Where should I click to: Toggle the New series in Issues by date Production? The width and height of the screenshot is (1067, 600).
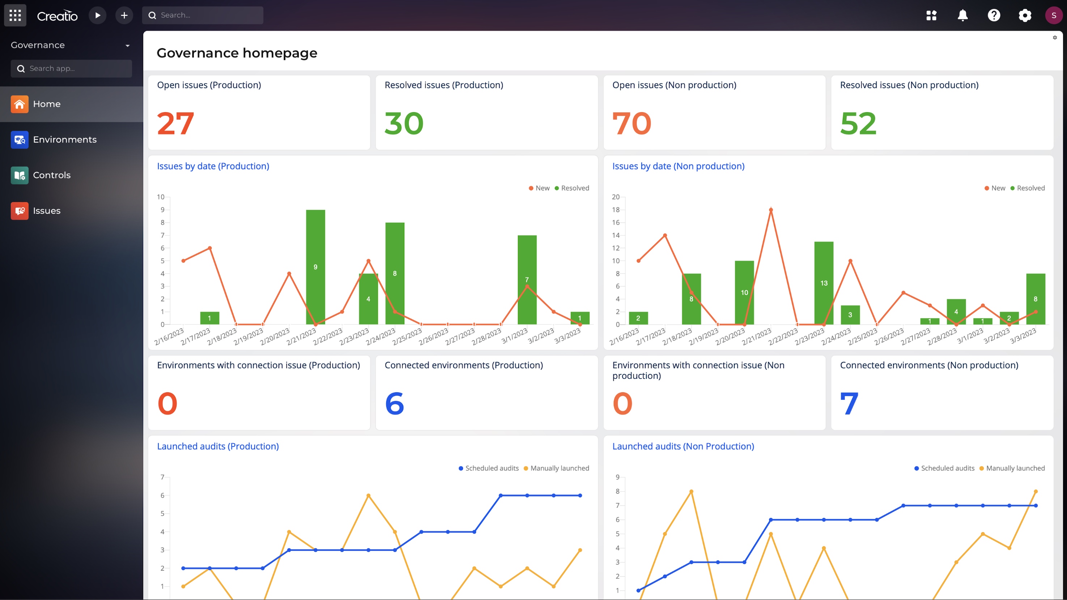539,188
